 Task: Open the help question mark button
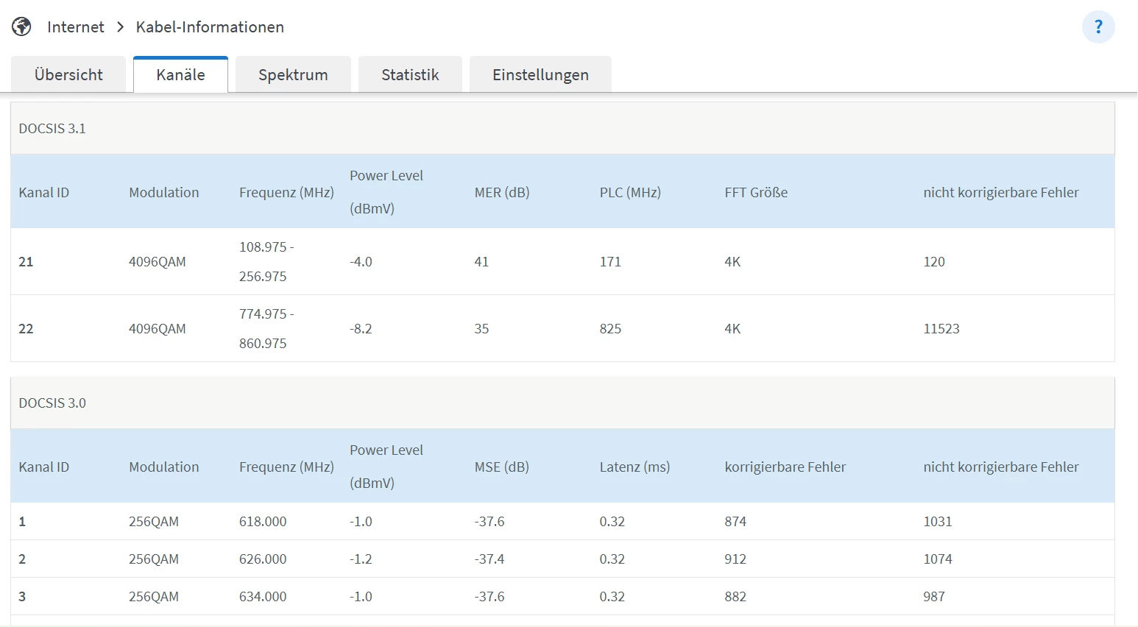point(1098,27)
